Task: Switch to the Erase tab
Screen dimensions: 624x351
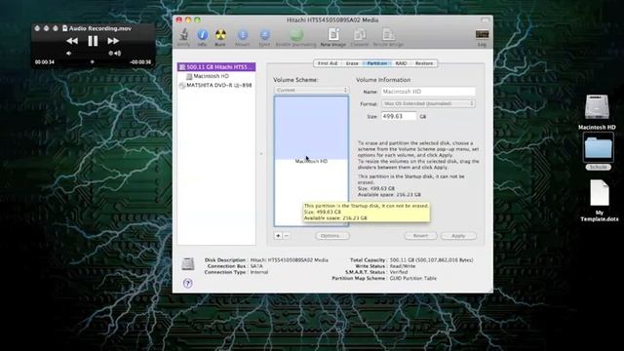Action: pyautogui.click(x=352, y=63)
